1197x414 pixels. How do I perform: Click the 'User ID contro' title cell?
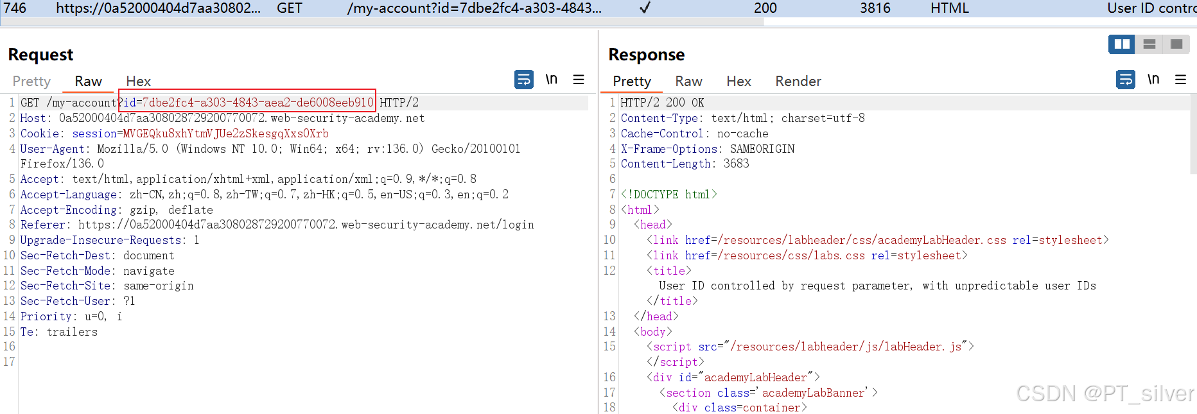pyautogui.click(x=1152, y=8)
